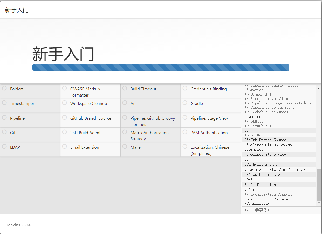This screenshot has height=234, width=322.
Task: Click 'Localization: Chinese (Simplified)' in the install log
Action: (x=266, y=201)
